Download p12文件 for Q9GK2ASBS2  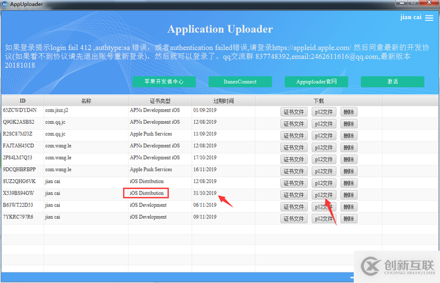coord(324,124)
